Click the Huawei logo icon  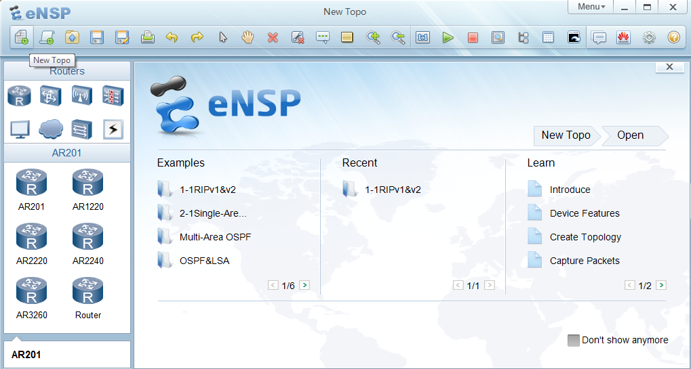coord(624,37)
